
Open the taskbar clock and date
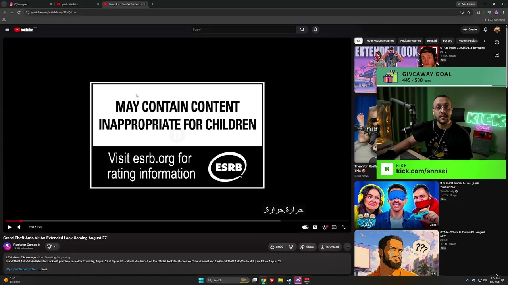point(495,280)
